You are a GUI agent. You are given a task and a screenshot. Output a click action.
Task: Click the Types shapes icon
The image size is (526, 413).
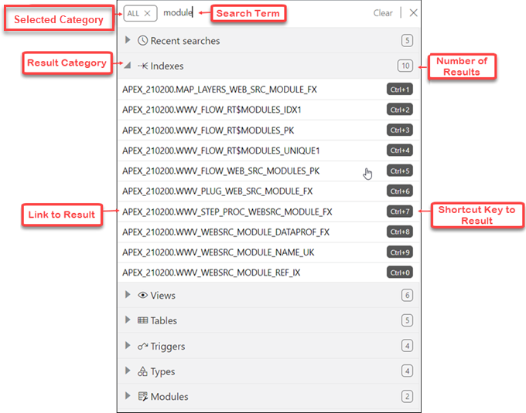(x=142, y=371)
